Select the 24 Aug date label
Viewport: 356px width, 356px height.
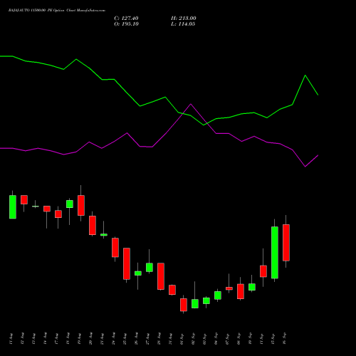tap(113, 338)
